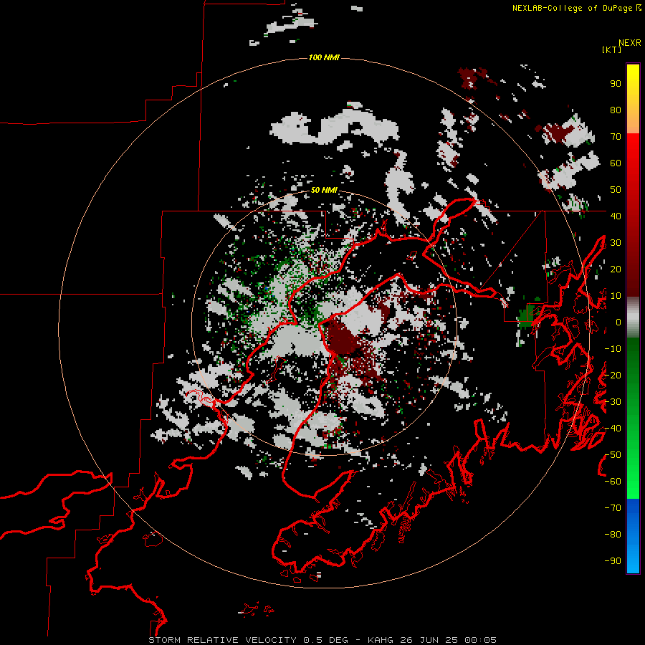Image resolution: width=645 pixels, height=645 pixels.
Task: Click the 30 value on velocity scale
Action: point(616,243)
